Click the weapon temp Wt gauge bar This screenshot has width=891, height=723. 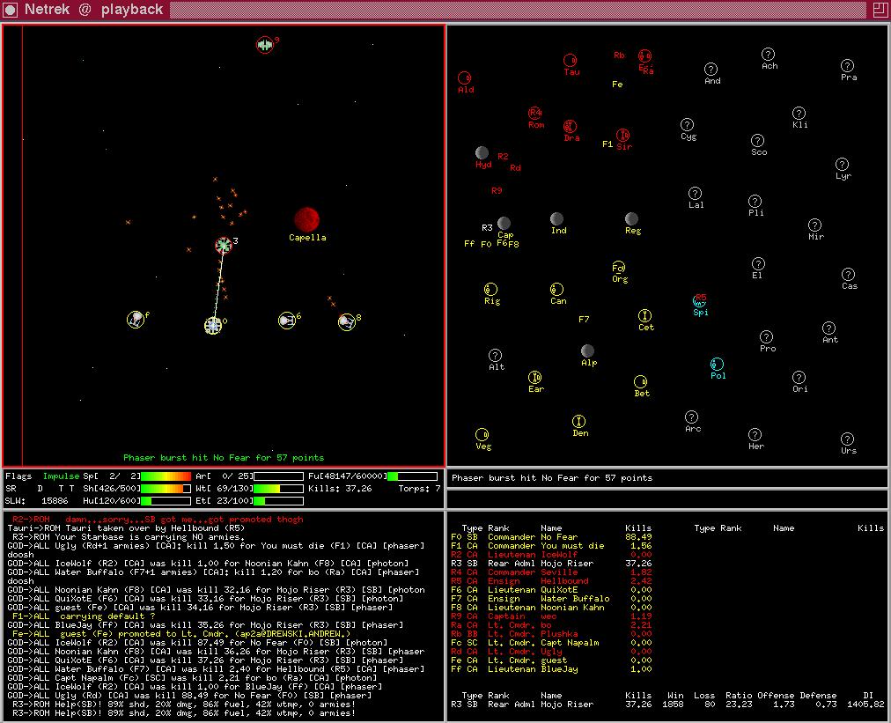[278, 489]
